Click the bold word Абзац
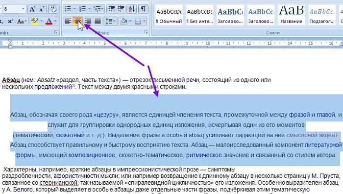This screenshot has width=343, height=194. (11, 80)
